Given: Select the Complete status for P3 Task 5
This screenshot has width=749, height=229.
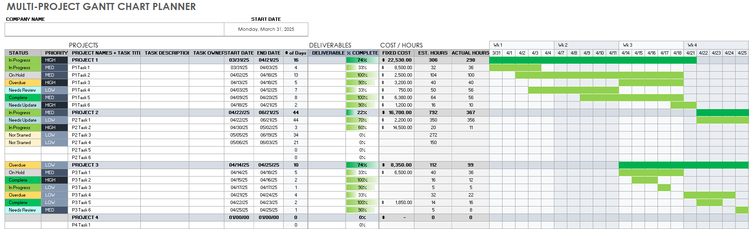Looking at the screenshot, I should click(x=23, y=202).
